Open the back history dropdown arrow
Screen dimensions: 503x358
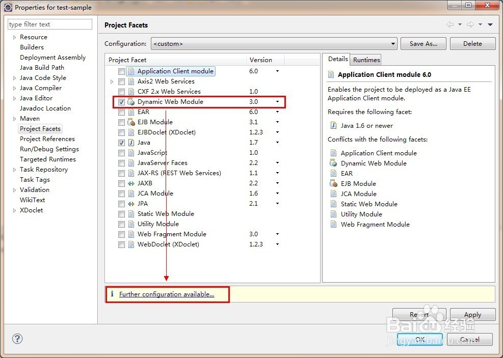(x=460, y=24)
